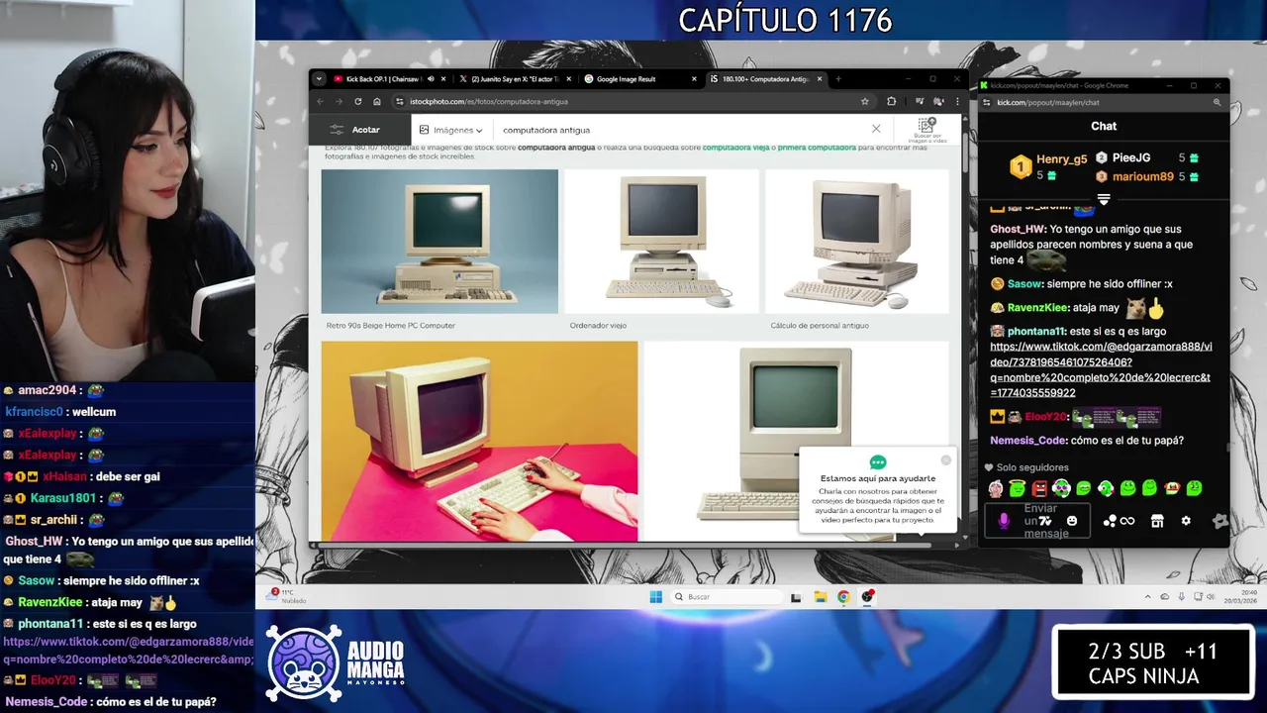
Task: Open the 7TV emote picker
Action: pyautogui.click(x=1044, y=521)
